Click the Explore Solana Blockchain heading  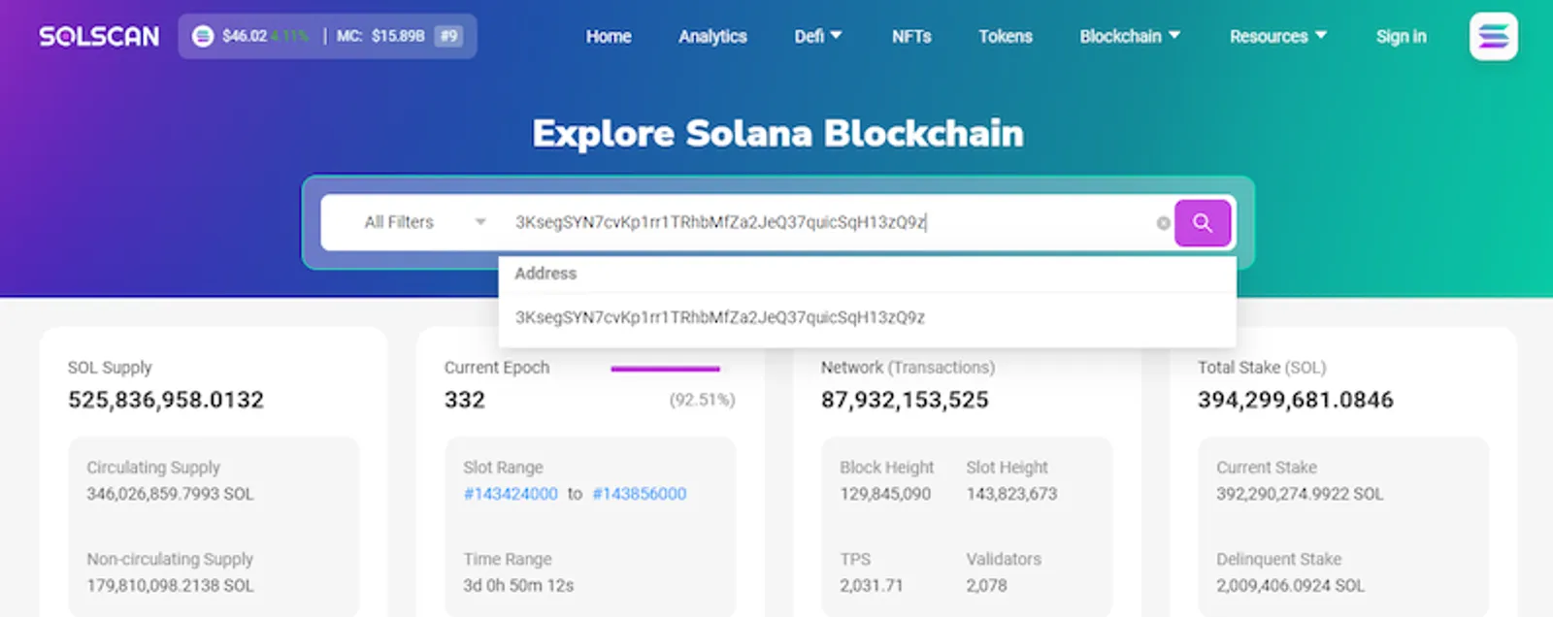(777, 133)
